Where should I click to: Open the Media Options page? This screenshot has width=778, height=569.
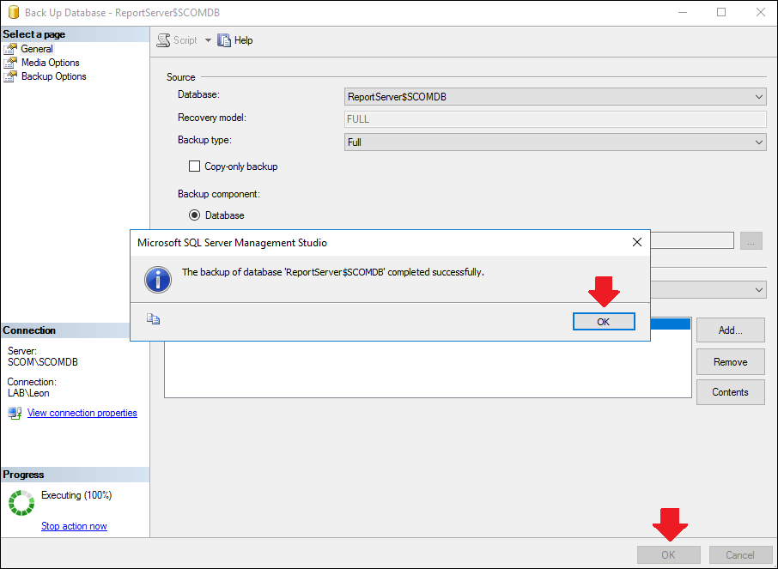click(50, 63)
